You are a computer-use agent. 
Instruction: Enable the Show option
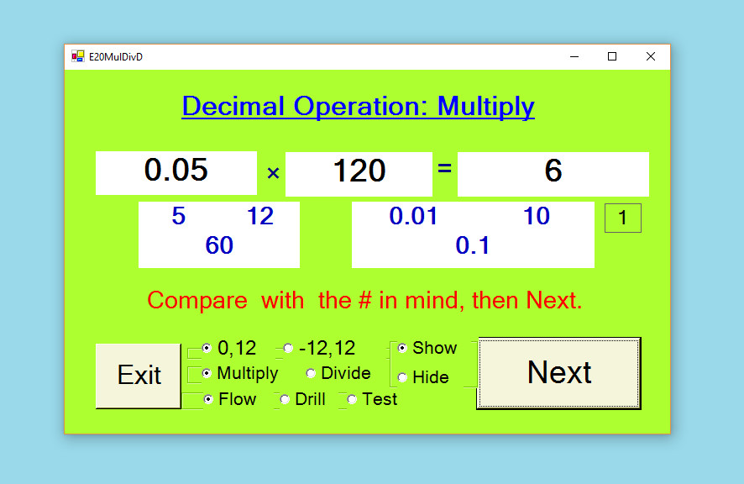(x=402, y=348)
